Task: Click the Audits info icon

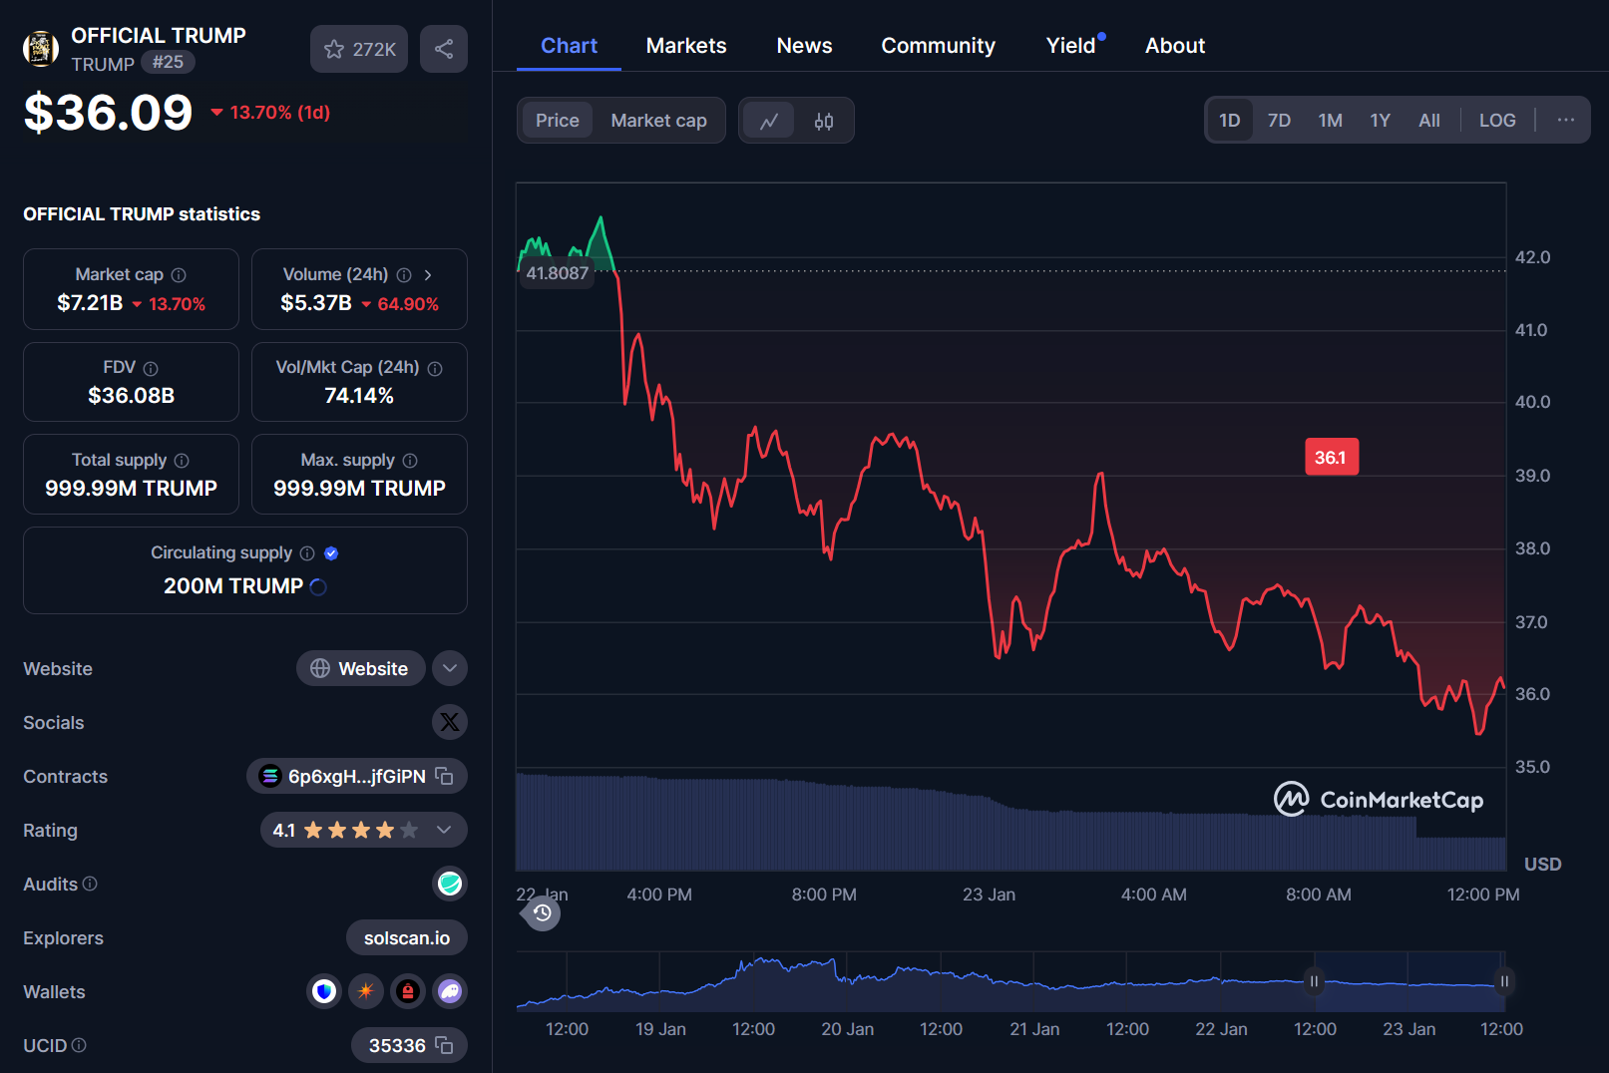Action: [90, 884]
